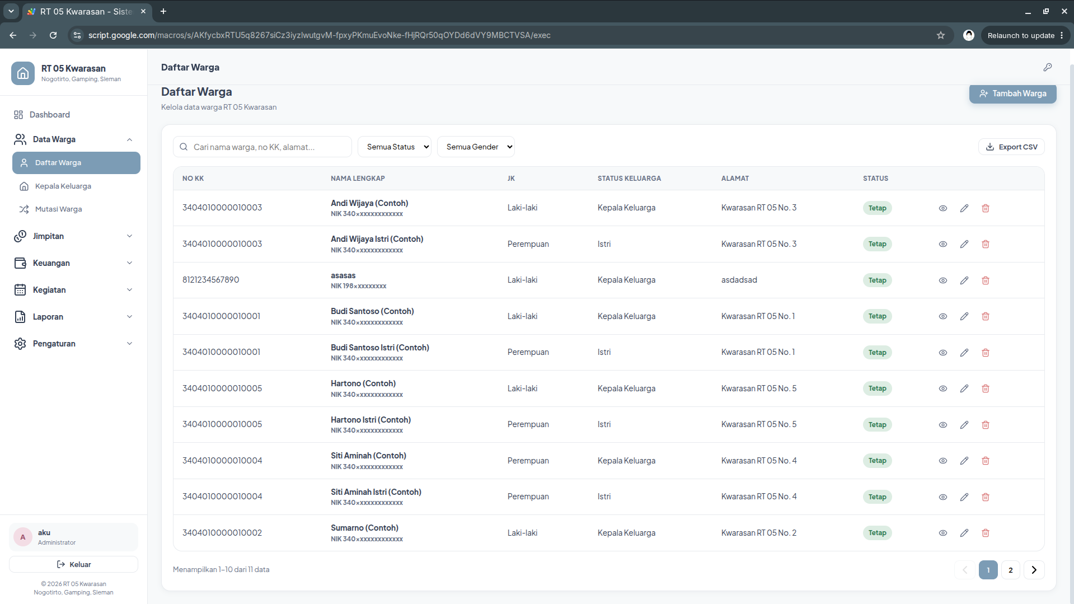Delete the Hartono (Contoh) row
The width and height of the screenshot is (1074, 604).
985,388
